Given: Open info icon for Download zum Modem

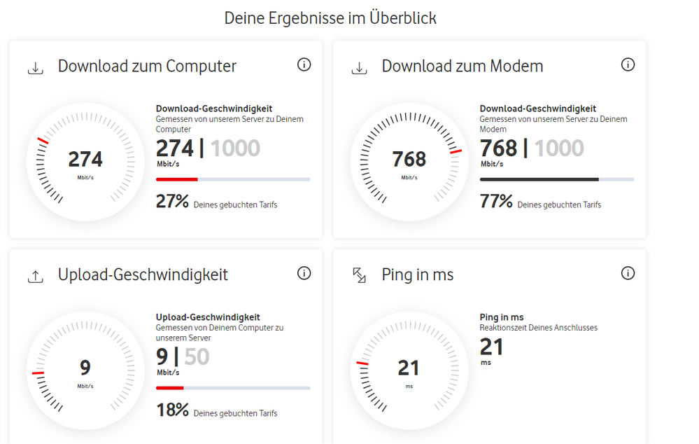Looking at the screenshot, I should click(628, 64).
